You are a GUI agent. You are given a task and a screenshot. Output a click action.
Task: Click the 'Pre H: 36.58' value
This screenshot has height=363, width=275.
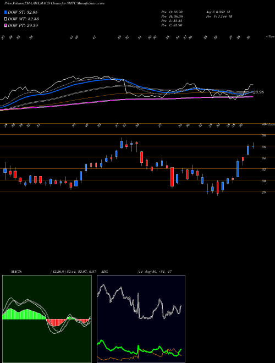tap(172, 16)
